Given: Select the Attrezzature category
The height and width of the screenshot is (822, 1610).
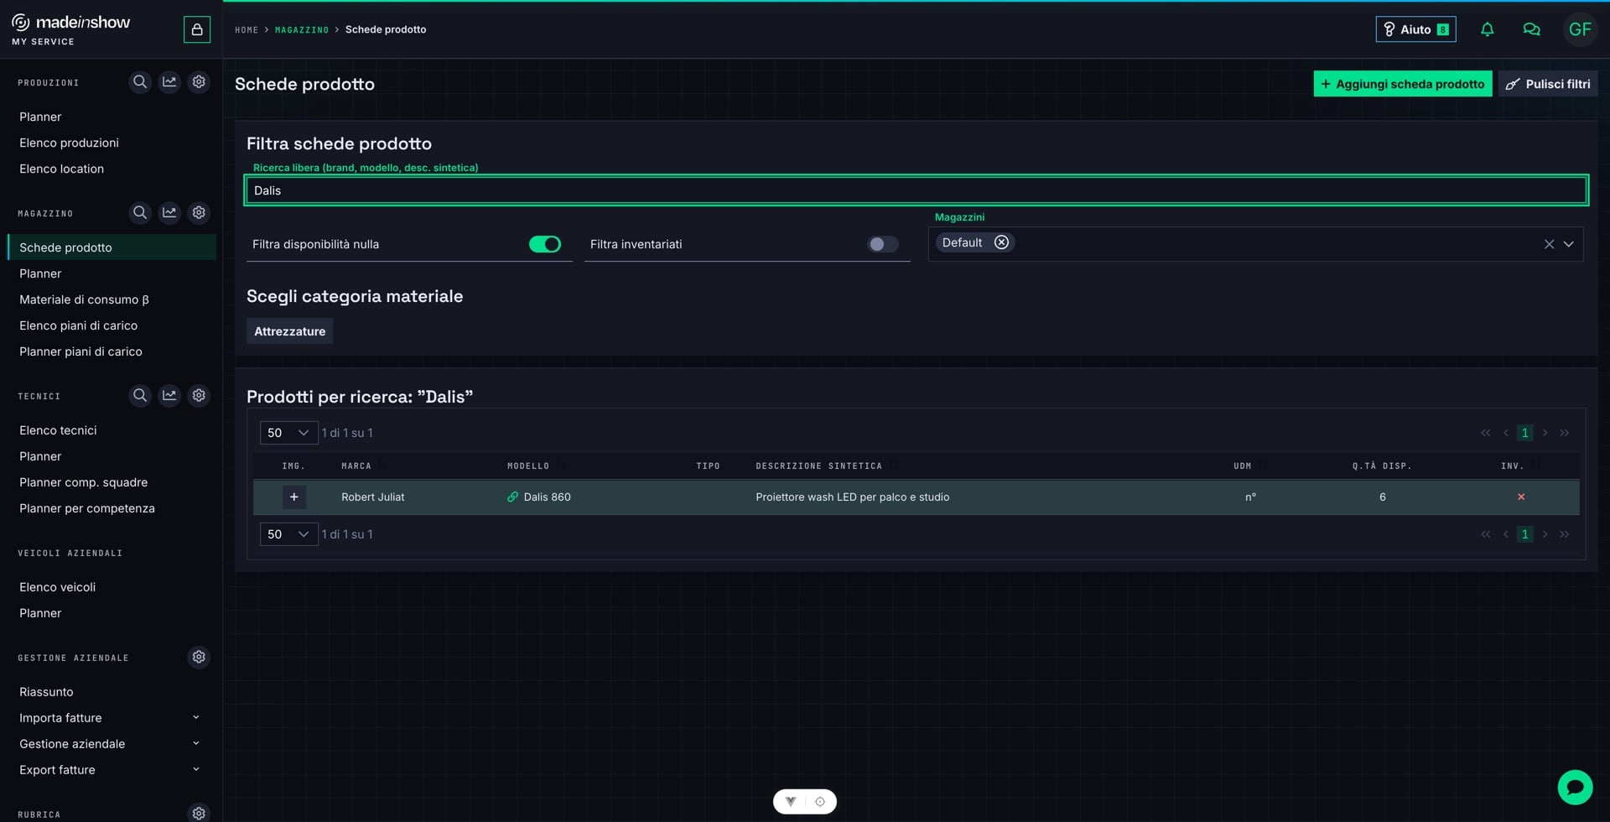Looking at the screenshot, I should click(x=289, y=331).
